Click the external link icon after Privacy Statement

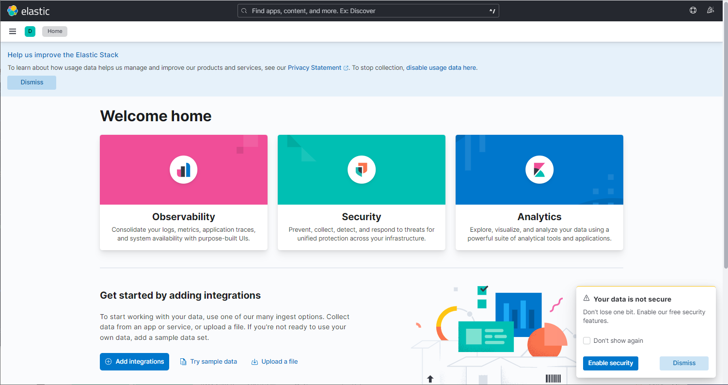click(x=346, y=68)
